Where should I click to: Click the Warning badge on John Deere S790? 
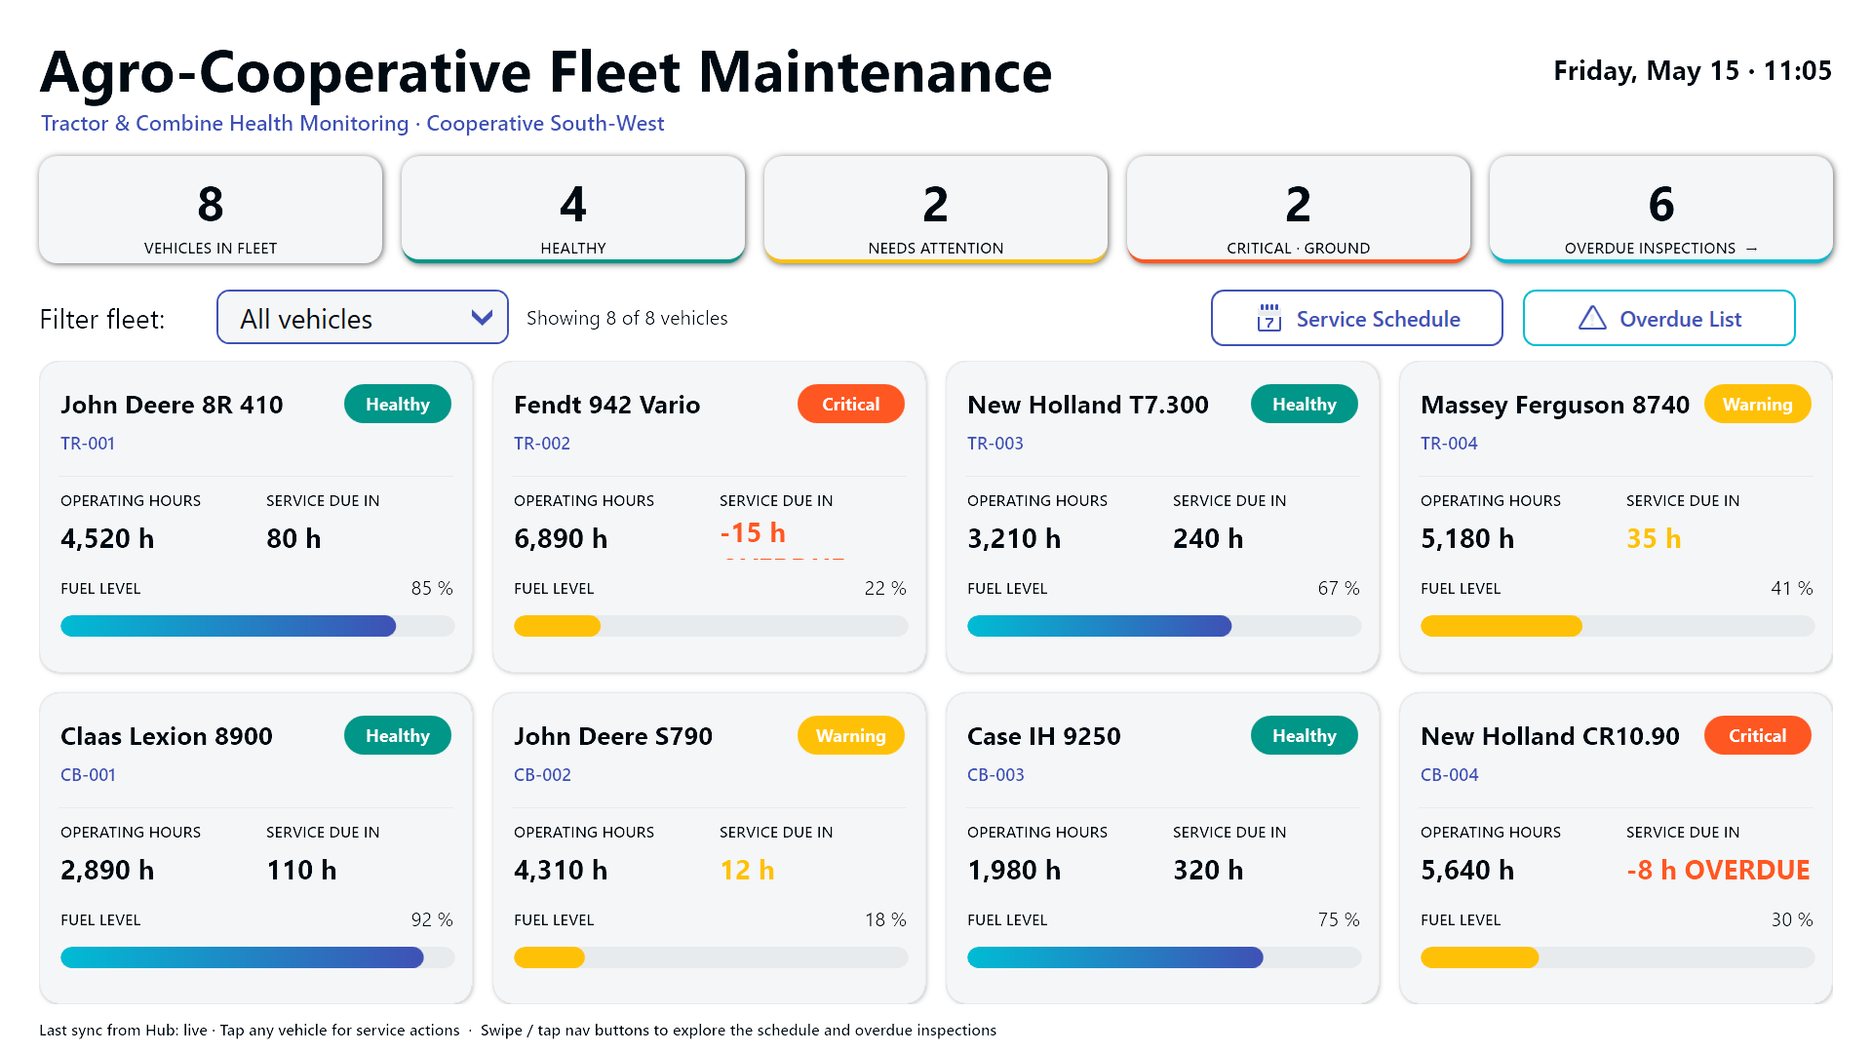[851, 735]
